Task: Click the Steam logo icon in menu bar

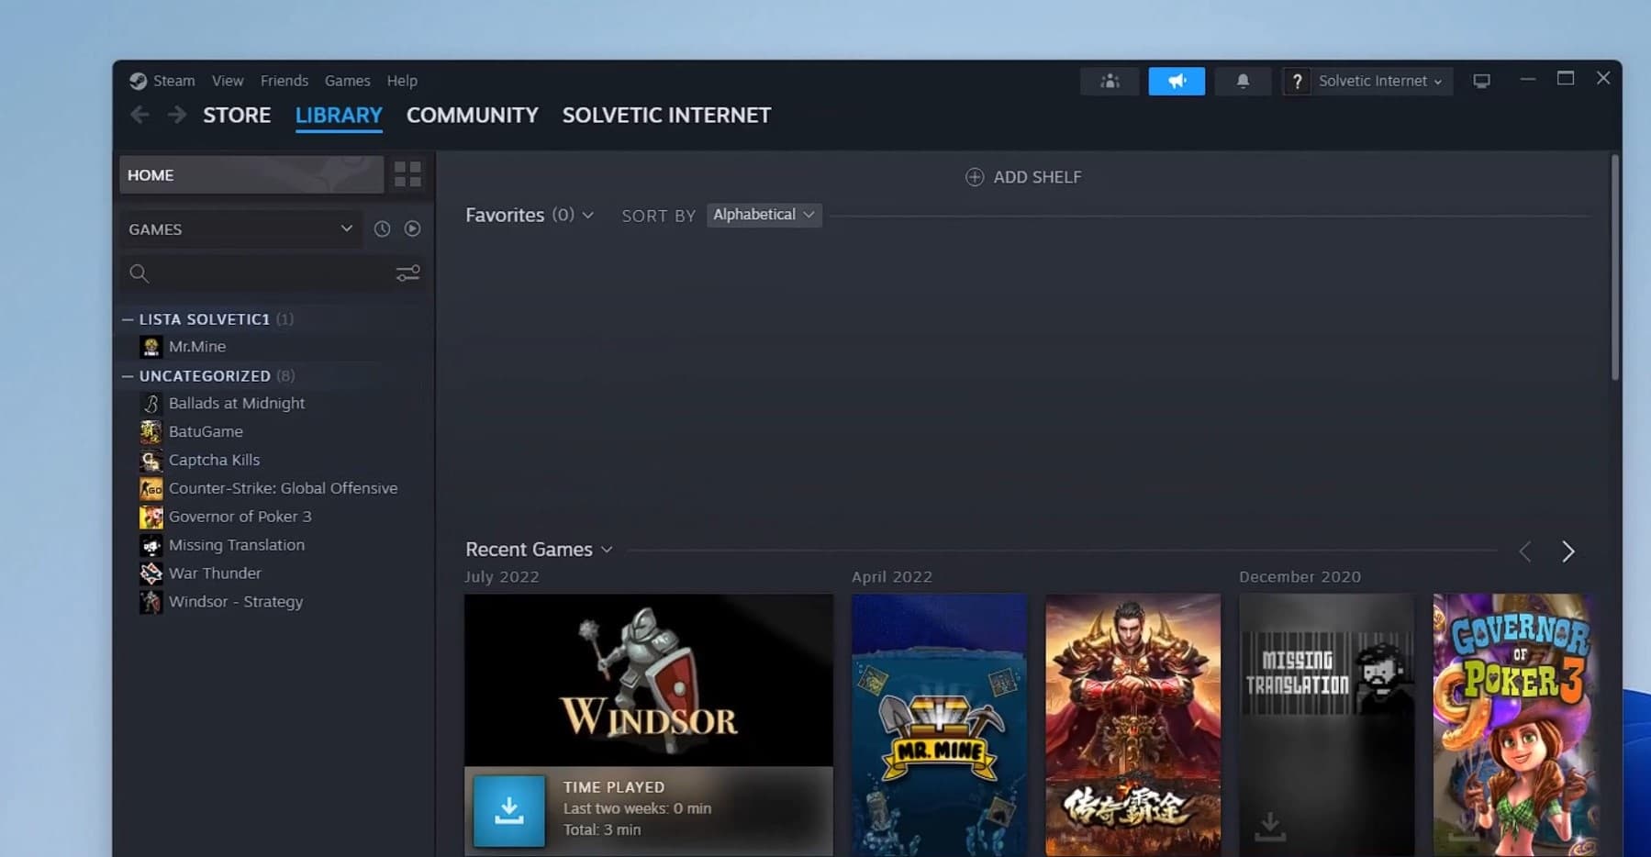Action: pos(138,81)
